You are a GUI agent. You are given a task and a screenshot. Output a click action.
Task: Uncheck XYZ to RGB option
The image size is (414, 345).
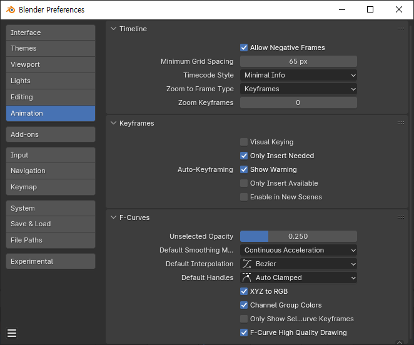(x=244, y=291)
